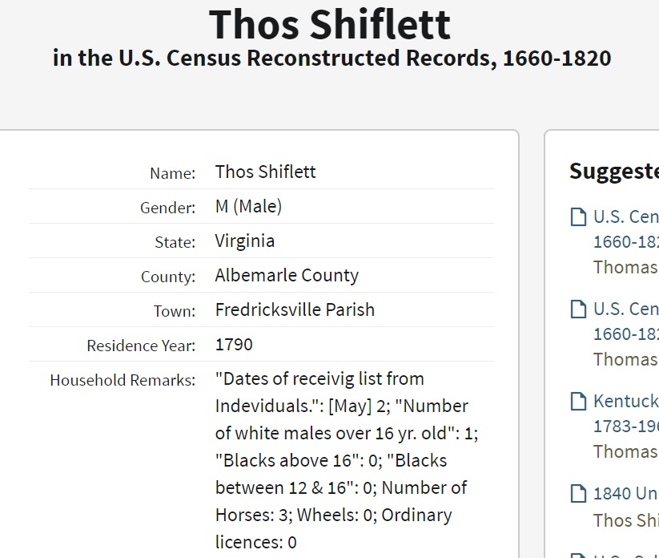
Task: Click the Suggested records panel heading
Action: coord(613,171)
